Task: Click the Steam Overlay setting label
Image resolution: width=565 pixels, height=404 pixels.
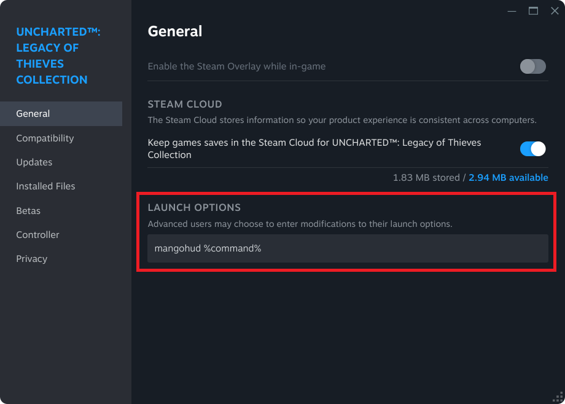Action: point(236,66)
